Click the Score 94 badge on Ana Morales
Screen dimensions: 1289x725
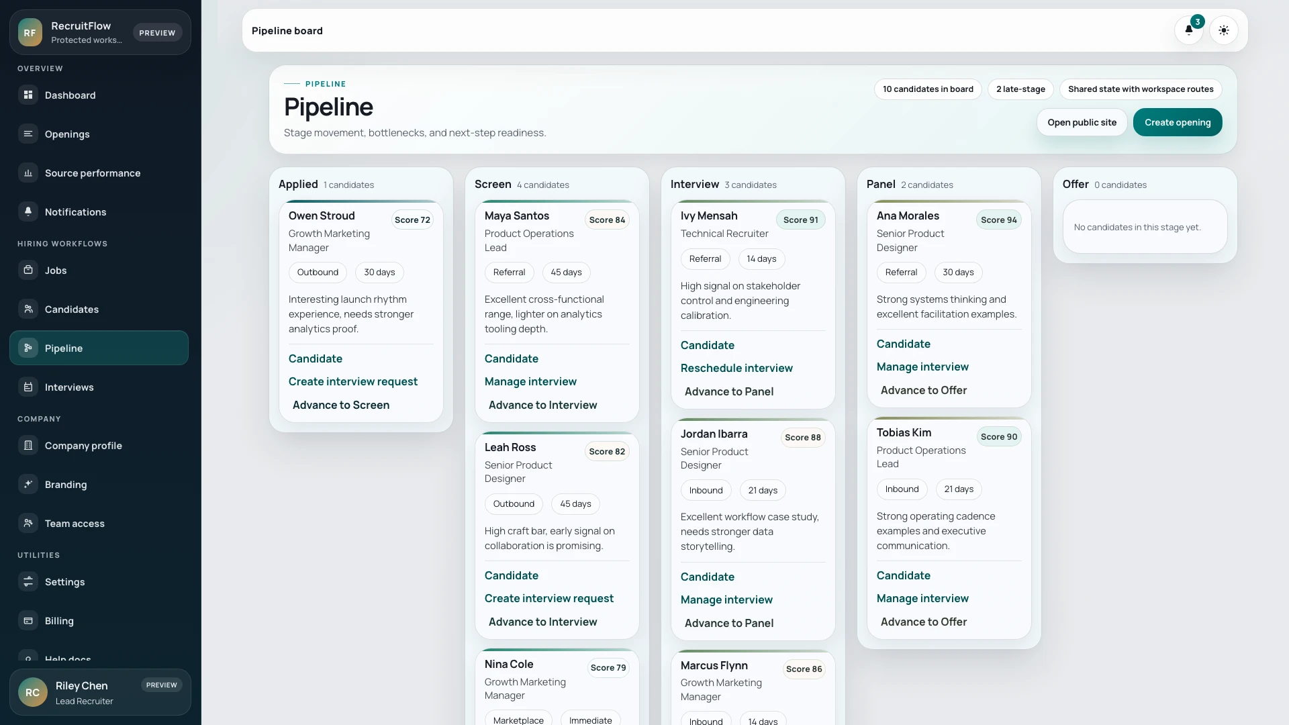(x=998, y=220)
